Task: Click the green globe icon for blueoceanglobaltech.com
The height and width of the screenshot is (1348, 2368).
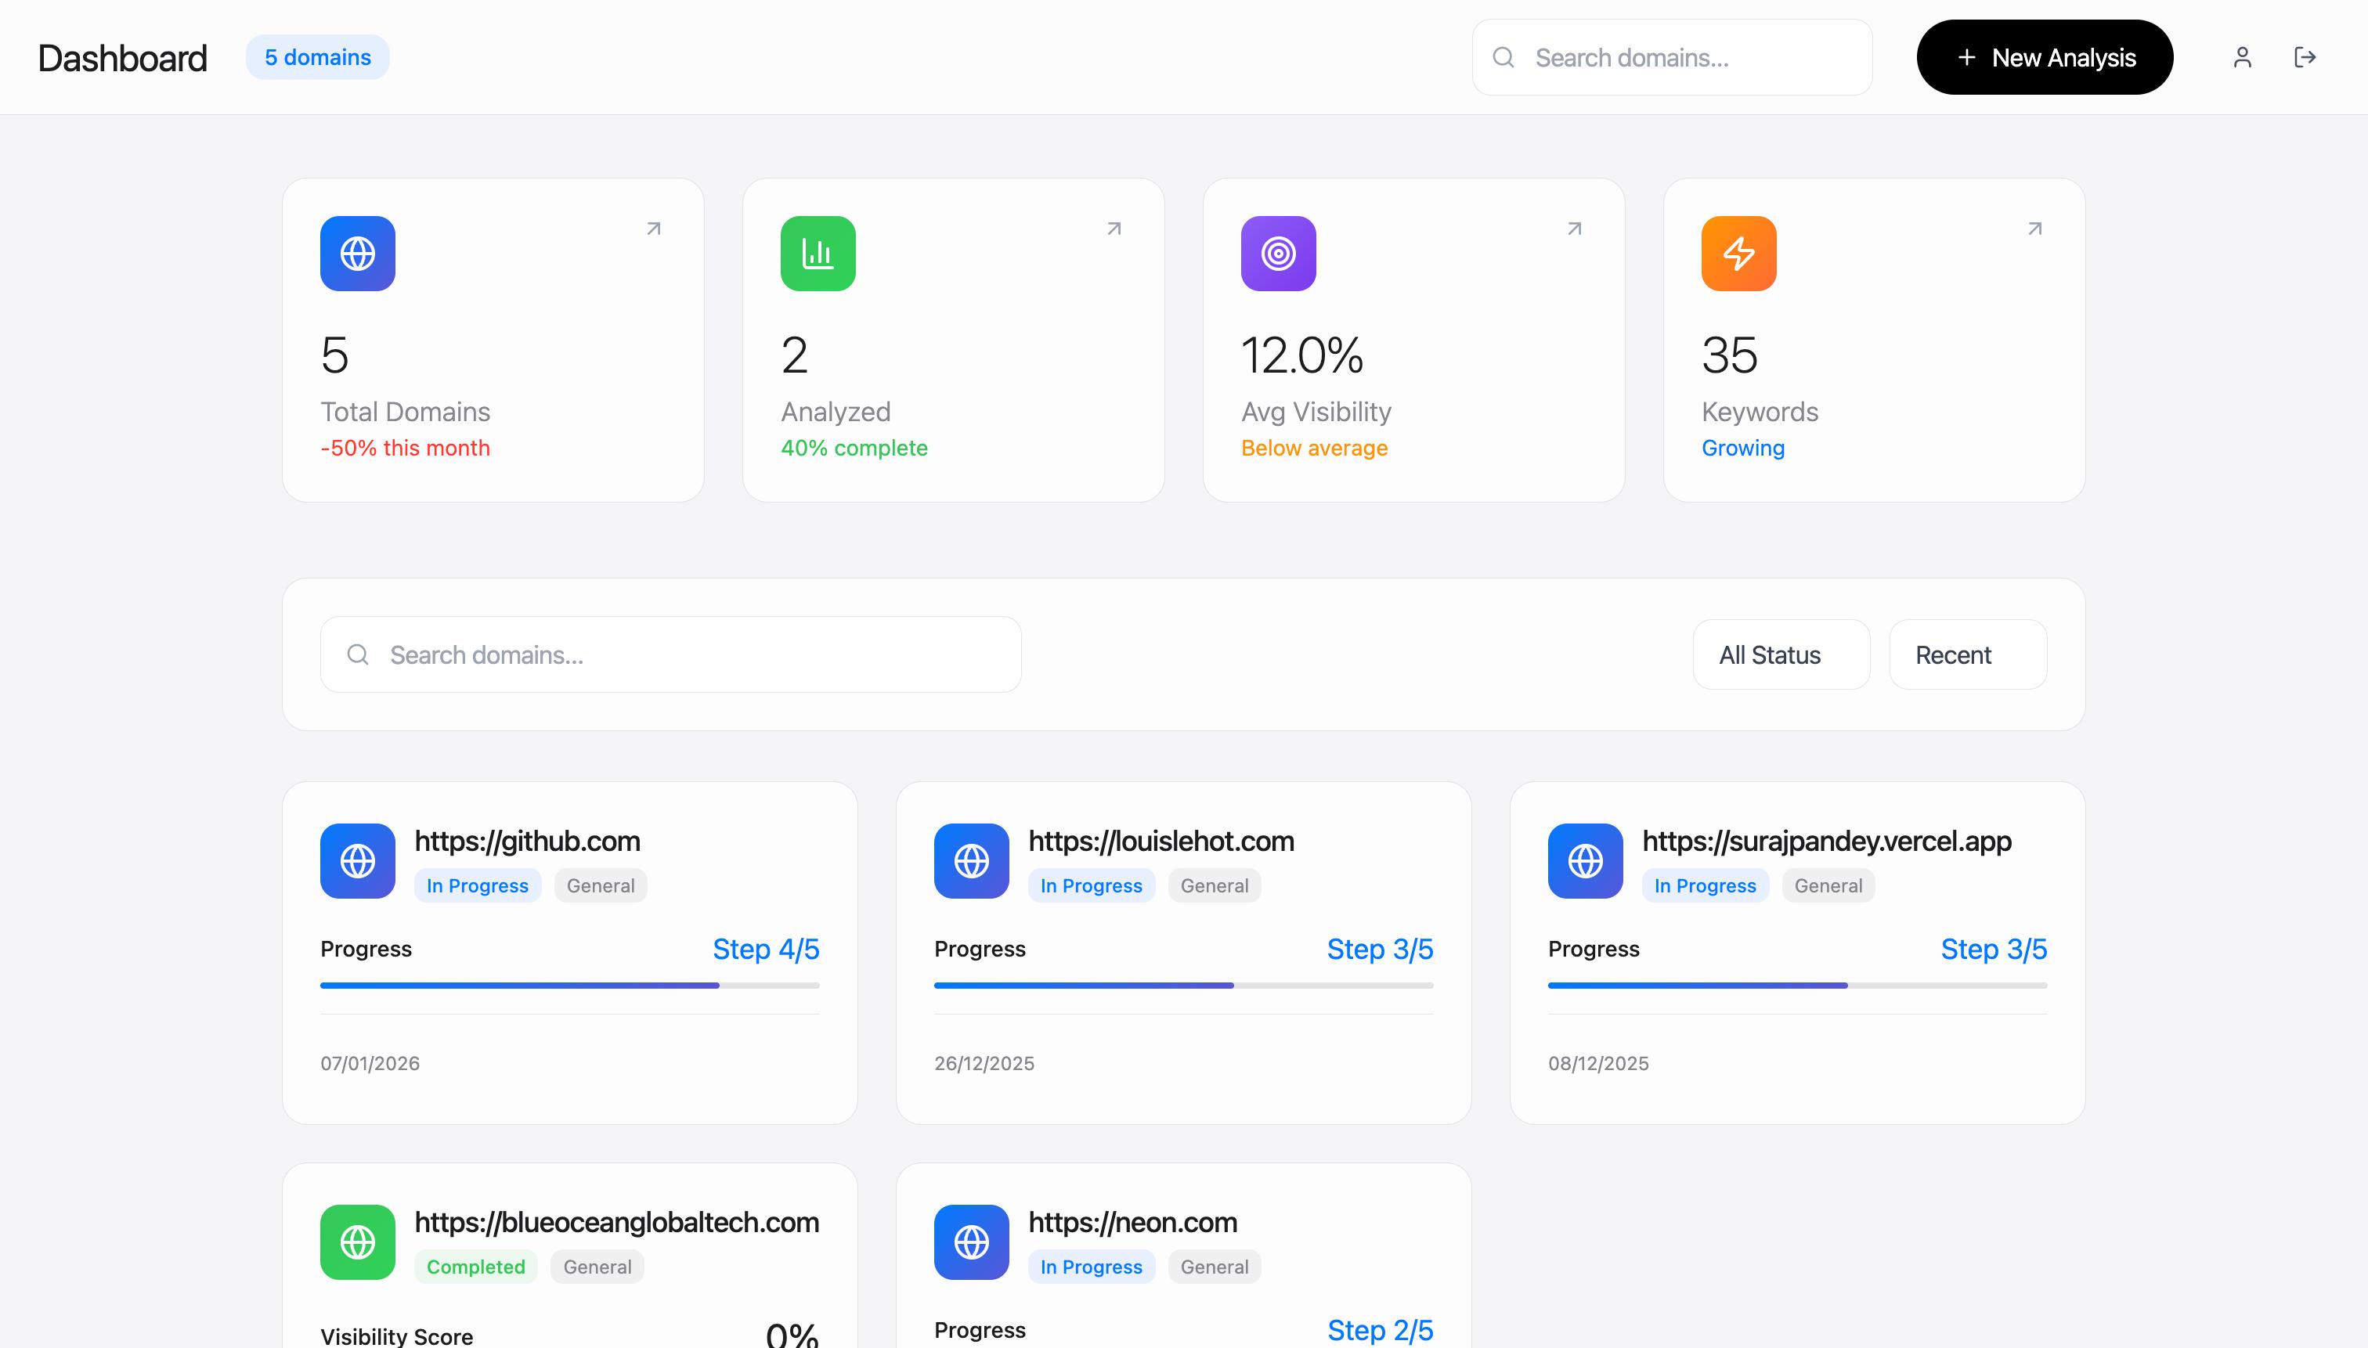Action: (357, 1242)
